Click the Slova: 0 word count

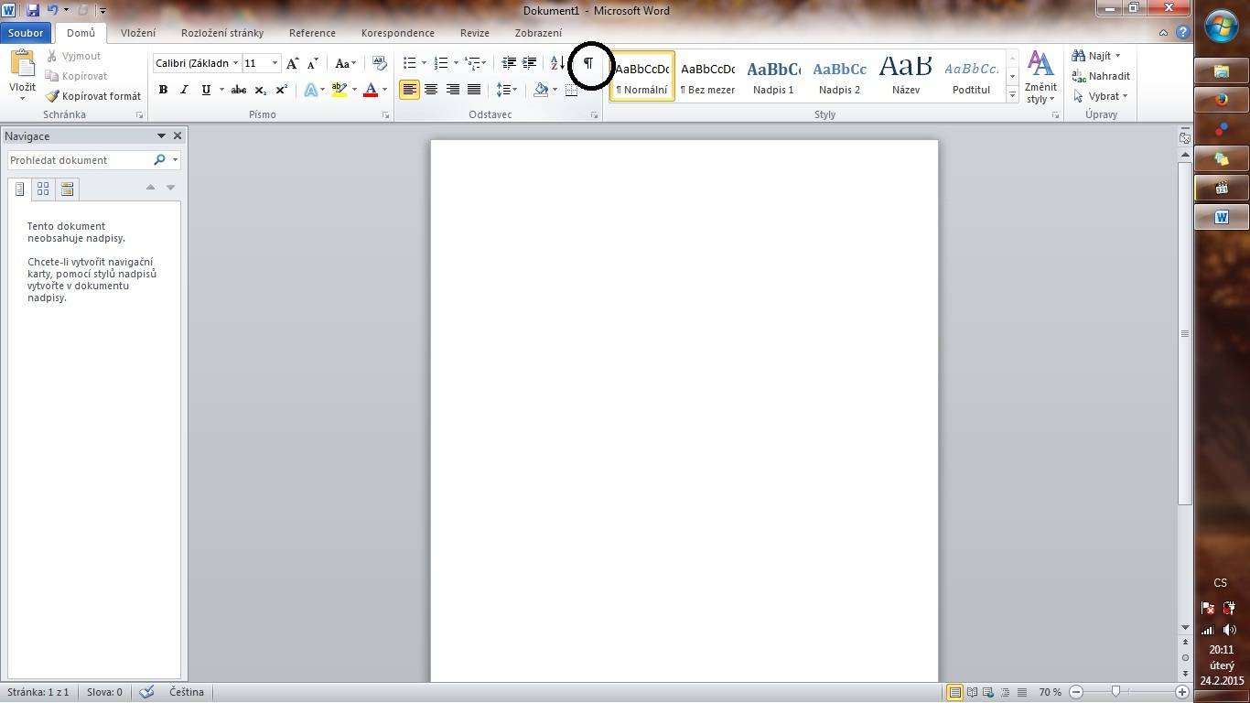click(x=104, y=692)
